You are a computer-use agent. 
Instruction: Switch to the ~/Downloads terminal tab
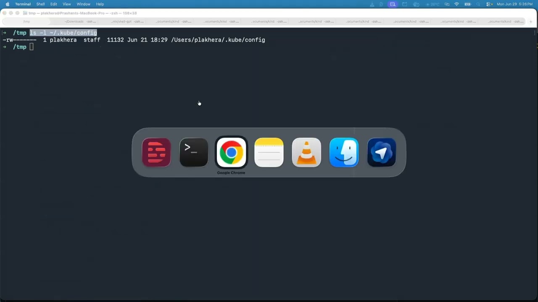[74, 21]
